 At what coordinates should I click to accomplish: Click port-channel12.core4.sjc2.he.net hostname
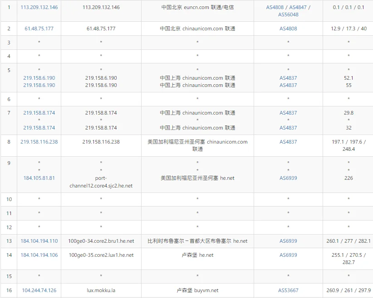point(101,182)
